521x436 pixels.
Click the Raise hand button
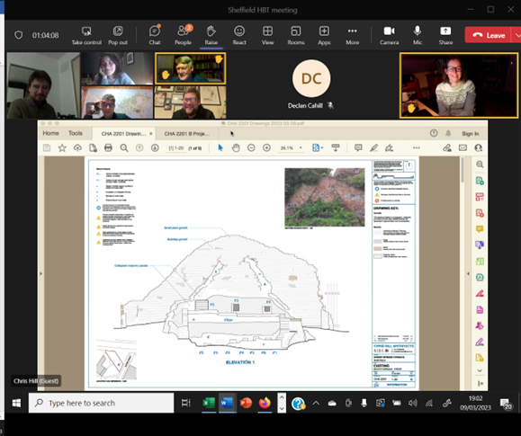click(x=211, y=35)
